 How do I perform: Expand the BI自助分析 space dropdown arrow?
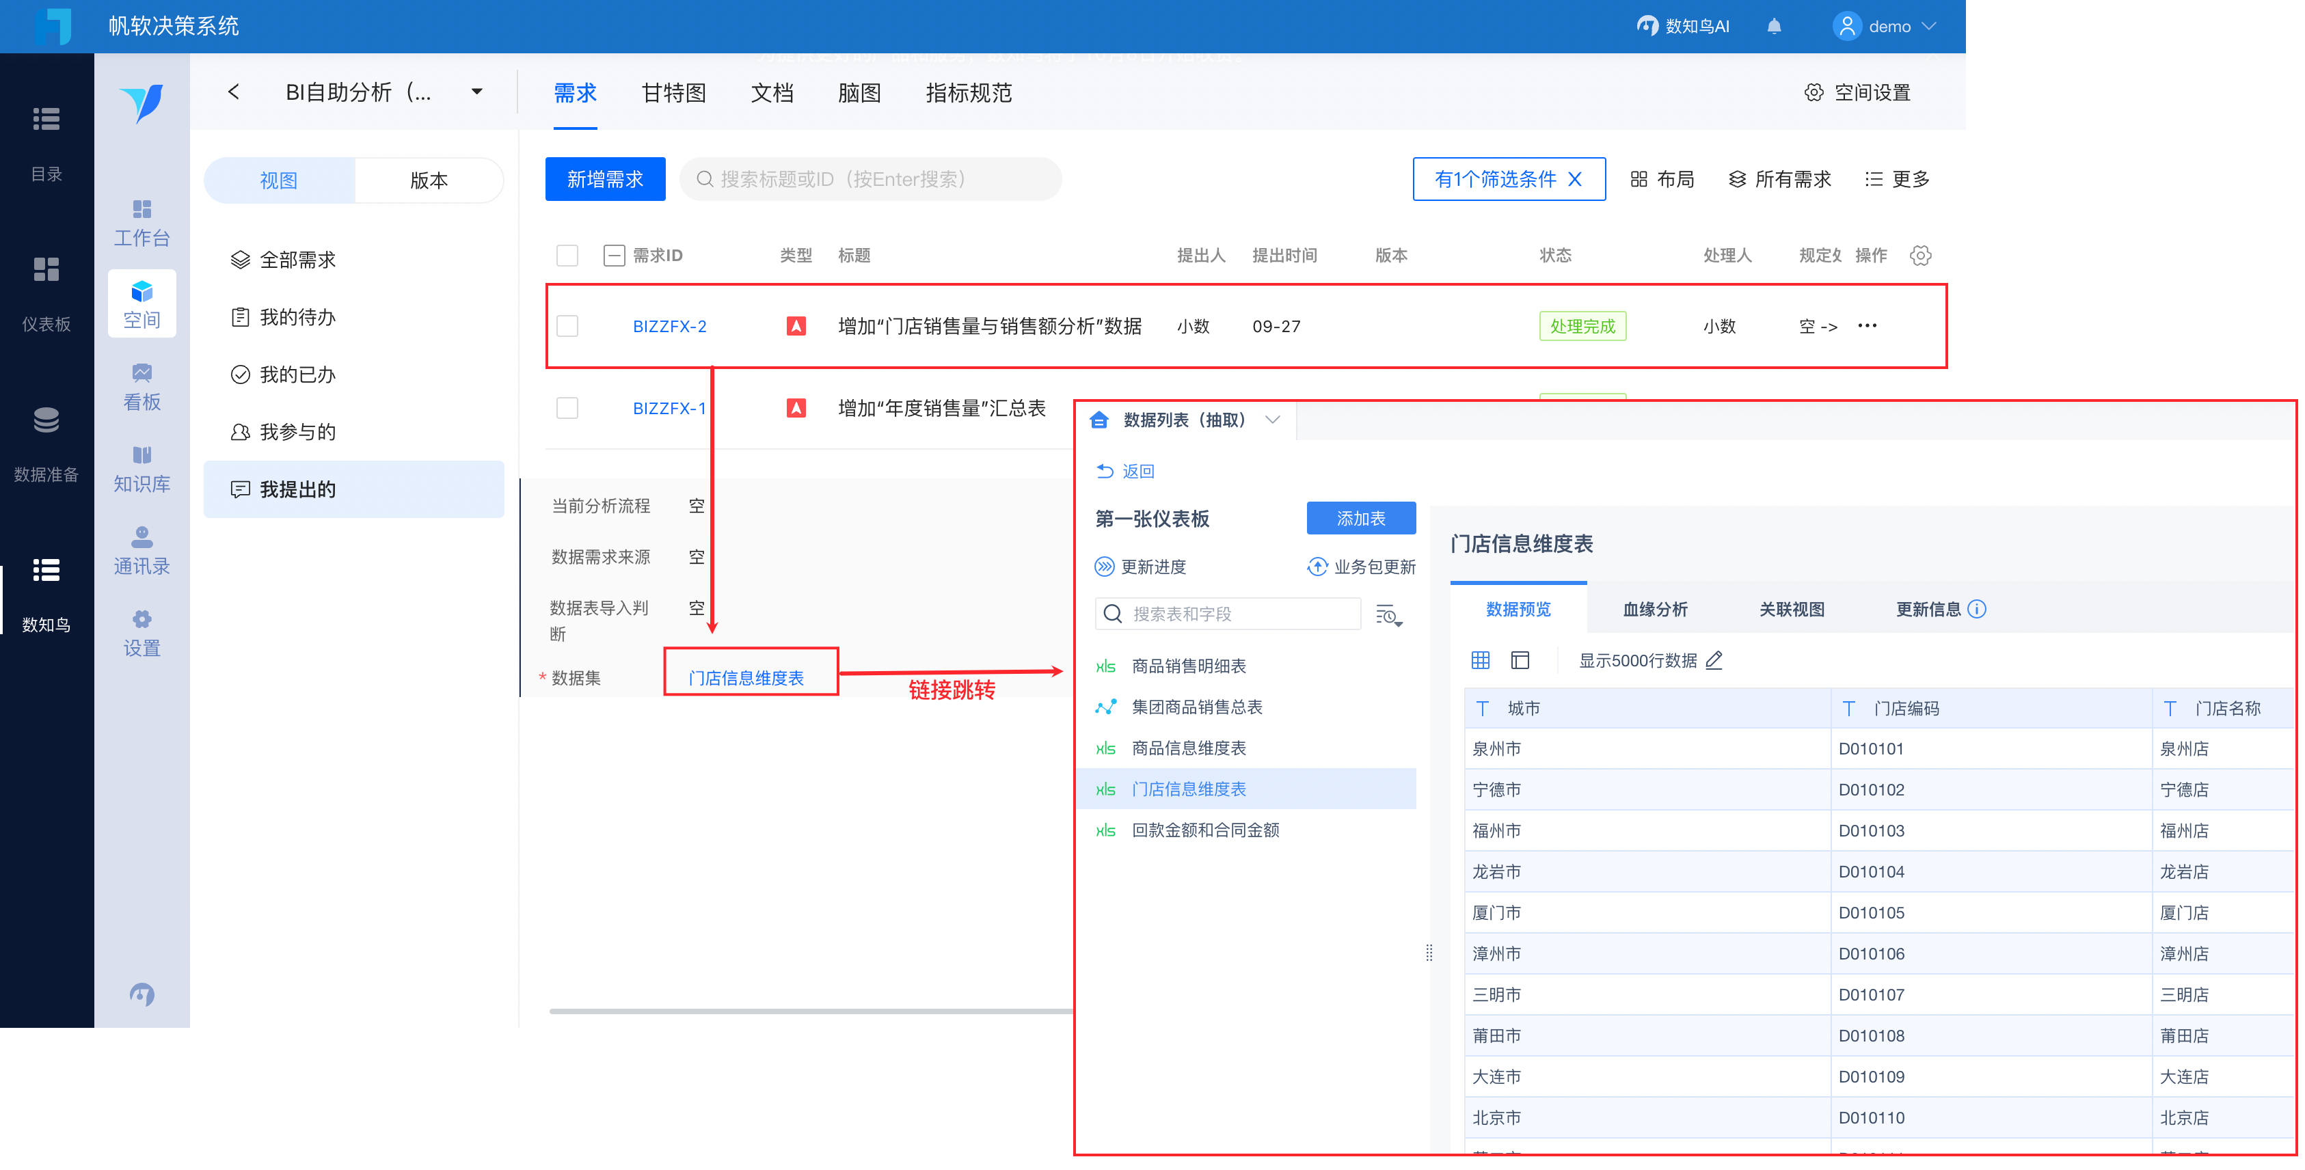(x=477, y=92)
